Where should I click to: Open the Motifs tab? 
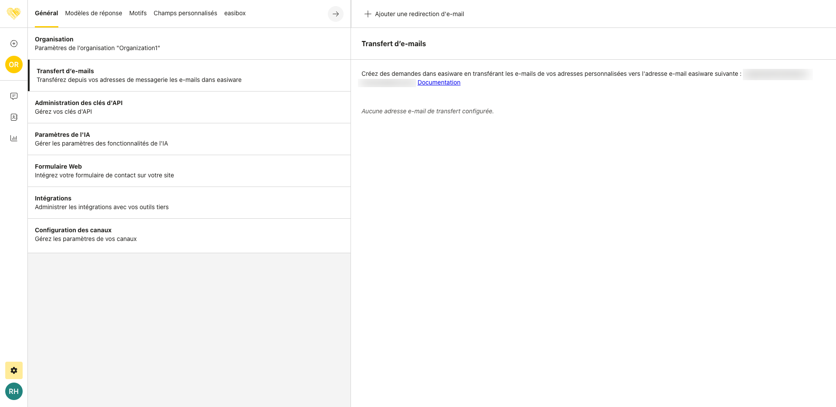click(138, 13)
